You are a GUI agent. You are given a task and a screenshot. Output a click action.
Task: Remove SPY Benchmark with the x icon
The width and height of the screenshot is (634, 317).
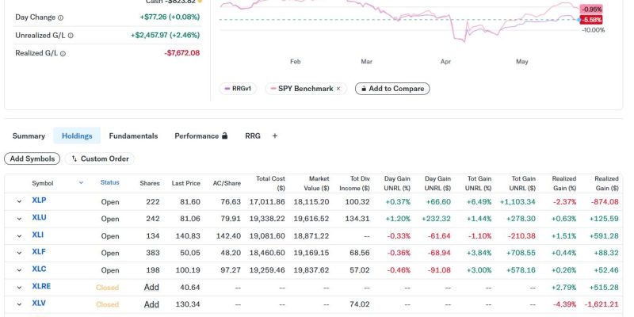point(338,89)
